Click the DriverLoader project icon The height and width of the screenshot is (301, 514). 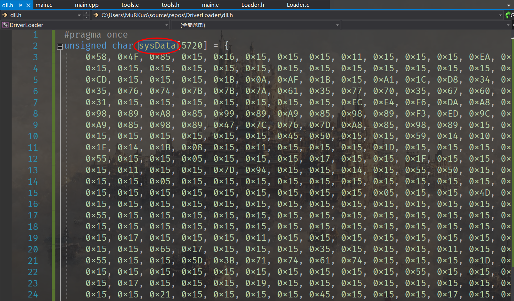pos(5,25)
